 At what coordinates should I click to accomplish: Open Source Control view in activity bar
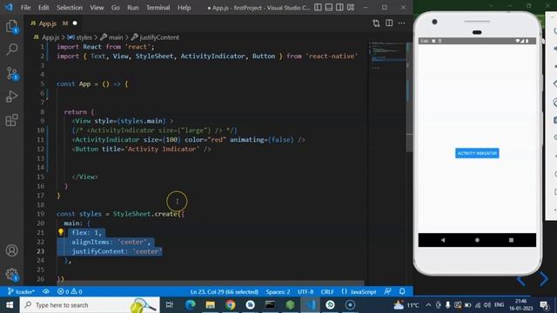click(x=11, y=73)
